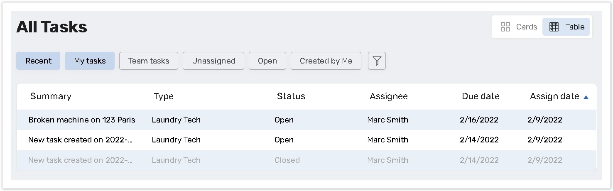Toggle the My tasks filter chip

pyautogui.click(x=90, y=61)
